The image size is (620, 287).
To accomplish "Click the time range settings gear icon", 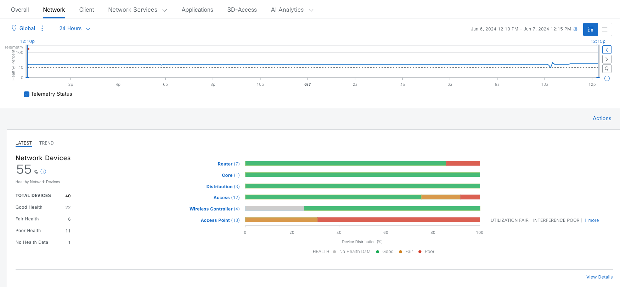I will (x=575, y=29).
